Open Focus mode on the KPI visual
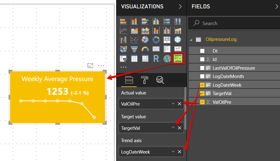280x161 pixels. 90,65
